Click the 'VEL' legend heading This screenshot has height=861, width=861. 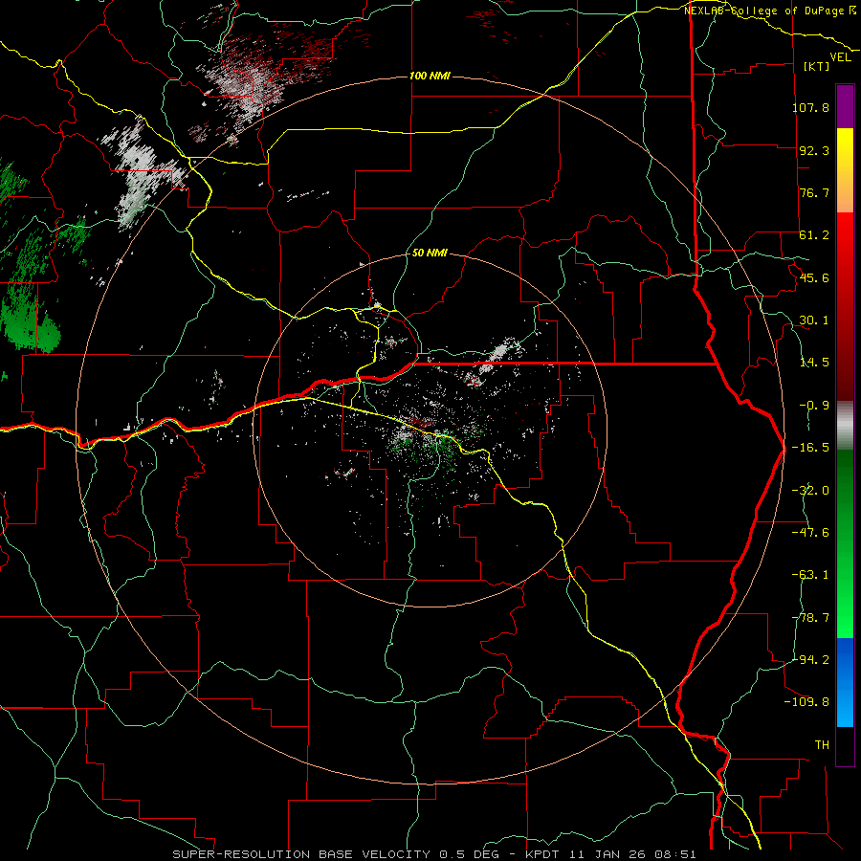point(840,56)
